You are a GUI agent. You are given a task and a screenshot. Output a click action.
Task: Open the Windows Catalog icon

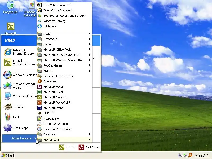click(x=39, y=21)
